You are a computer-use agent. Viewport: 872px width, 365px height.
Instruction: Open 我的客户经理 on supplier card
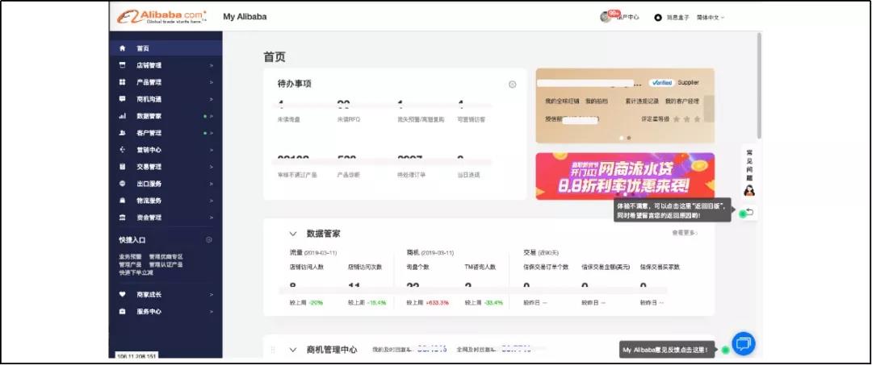681,102
